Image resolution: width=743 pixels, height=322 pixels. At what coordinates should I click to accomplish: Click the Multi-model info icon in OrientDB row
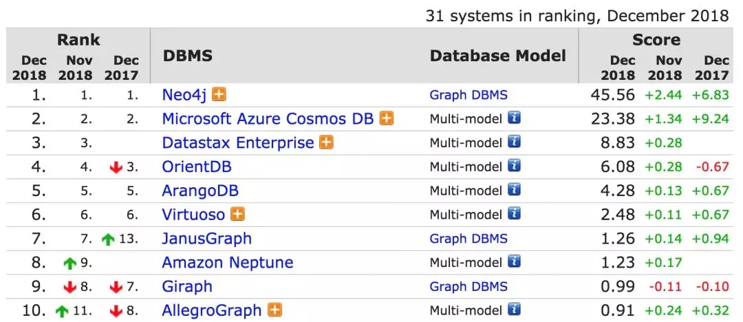click(x=514, y=166)
